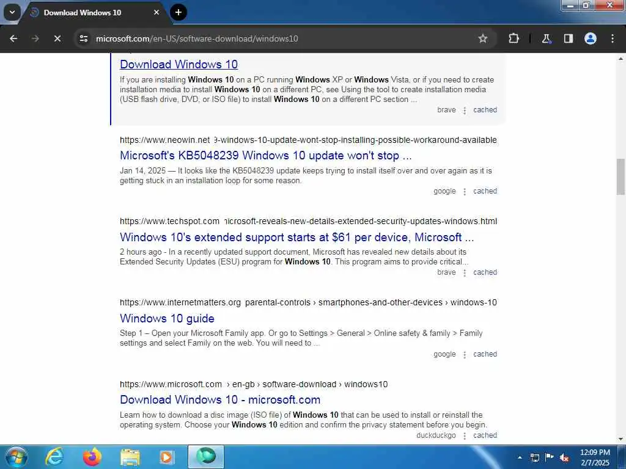The width and height of the screenshot is (626, 469).
Task: Click google source label on neowin result
Action: click(444, 191)
